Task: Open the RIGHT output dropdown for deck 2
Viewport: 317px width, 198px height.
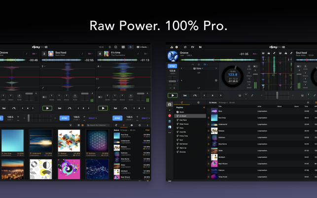Action: click(x=92, y=118)
